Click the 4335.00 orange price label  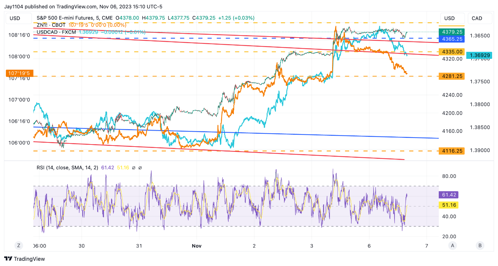[452, 52]
